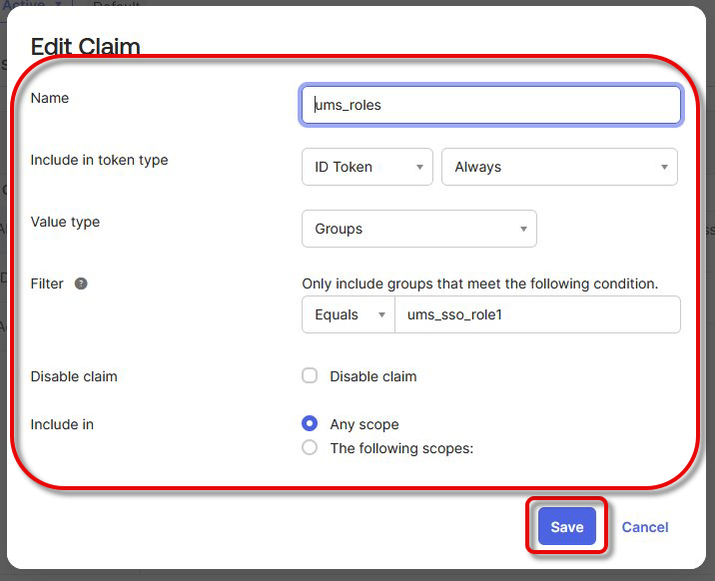The width and height of the screenshot is (715, 581).
Task: Click the filter value field ums_sso_role1
Action: (537, 314)
